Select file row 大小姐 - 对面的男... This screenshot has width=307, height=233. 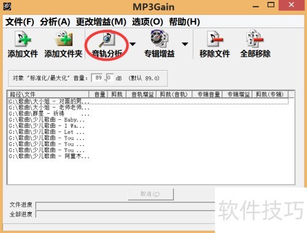point(148,101)
